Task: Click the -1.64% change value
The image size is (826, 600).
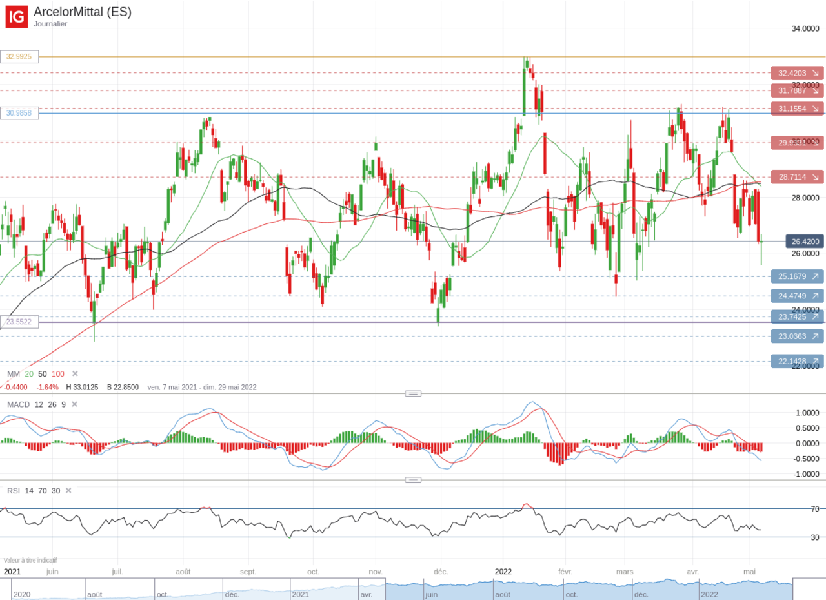Action: (47, 388)
